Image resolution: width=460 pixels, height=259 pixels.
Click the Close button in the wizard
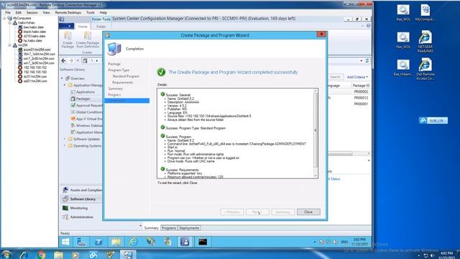[x=308, y=212]
